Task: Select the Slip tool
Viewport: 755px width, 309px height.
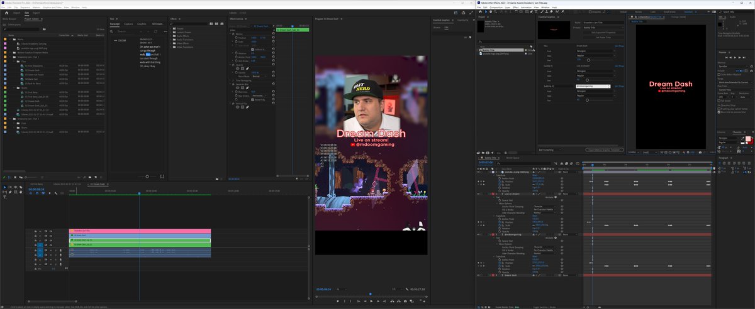Action: pyautogui.click(x=4, y=192)
